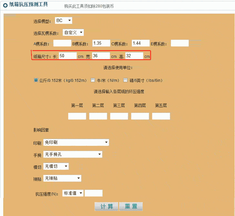Focus the empty E楞系数 input box
Screen dimensions: 235x216
click(179, 43)
